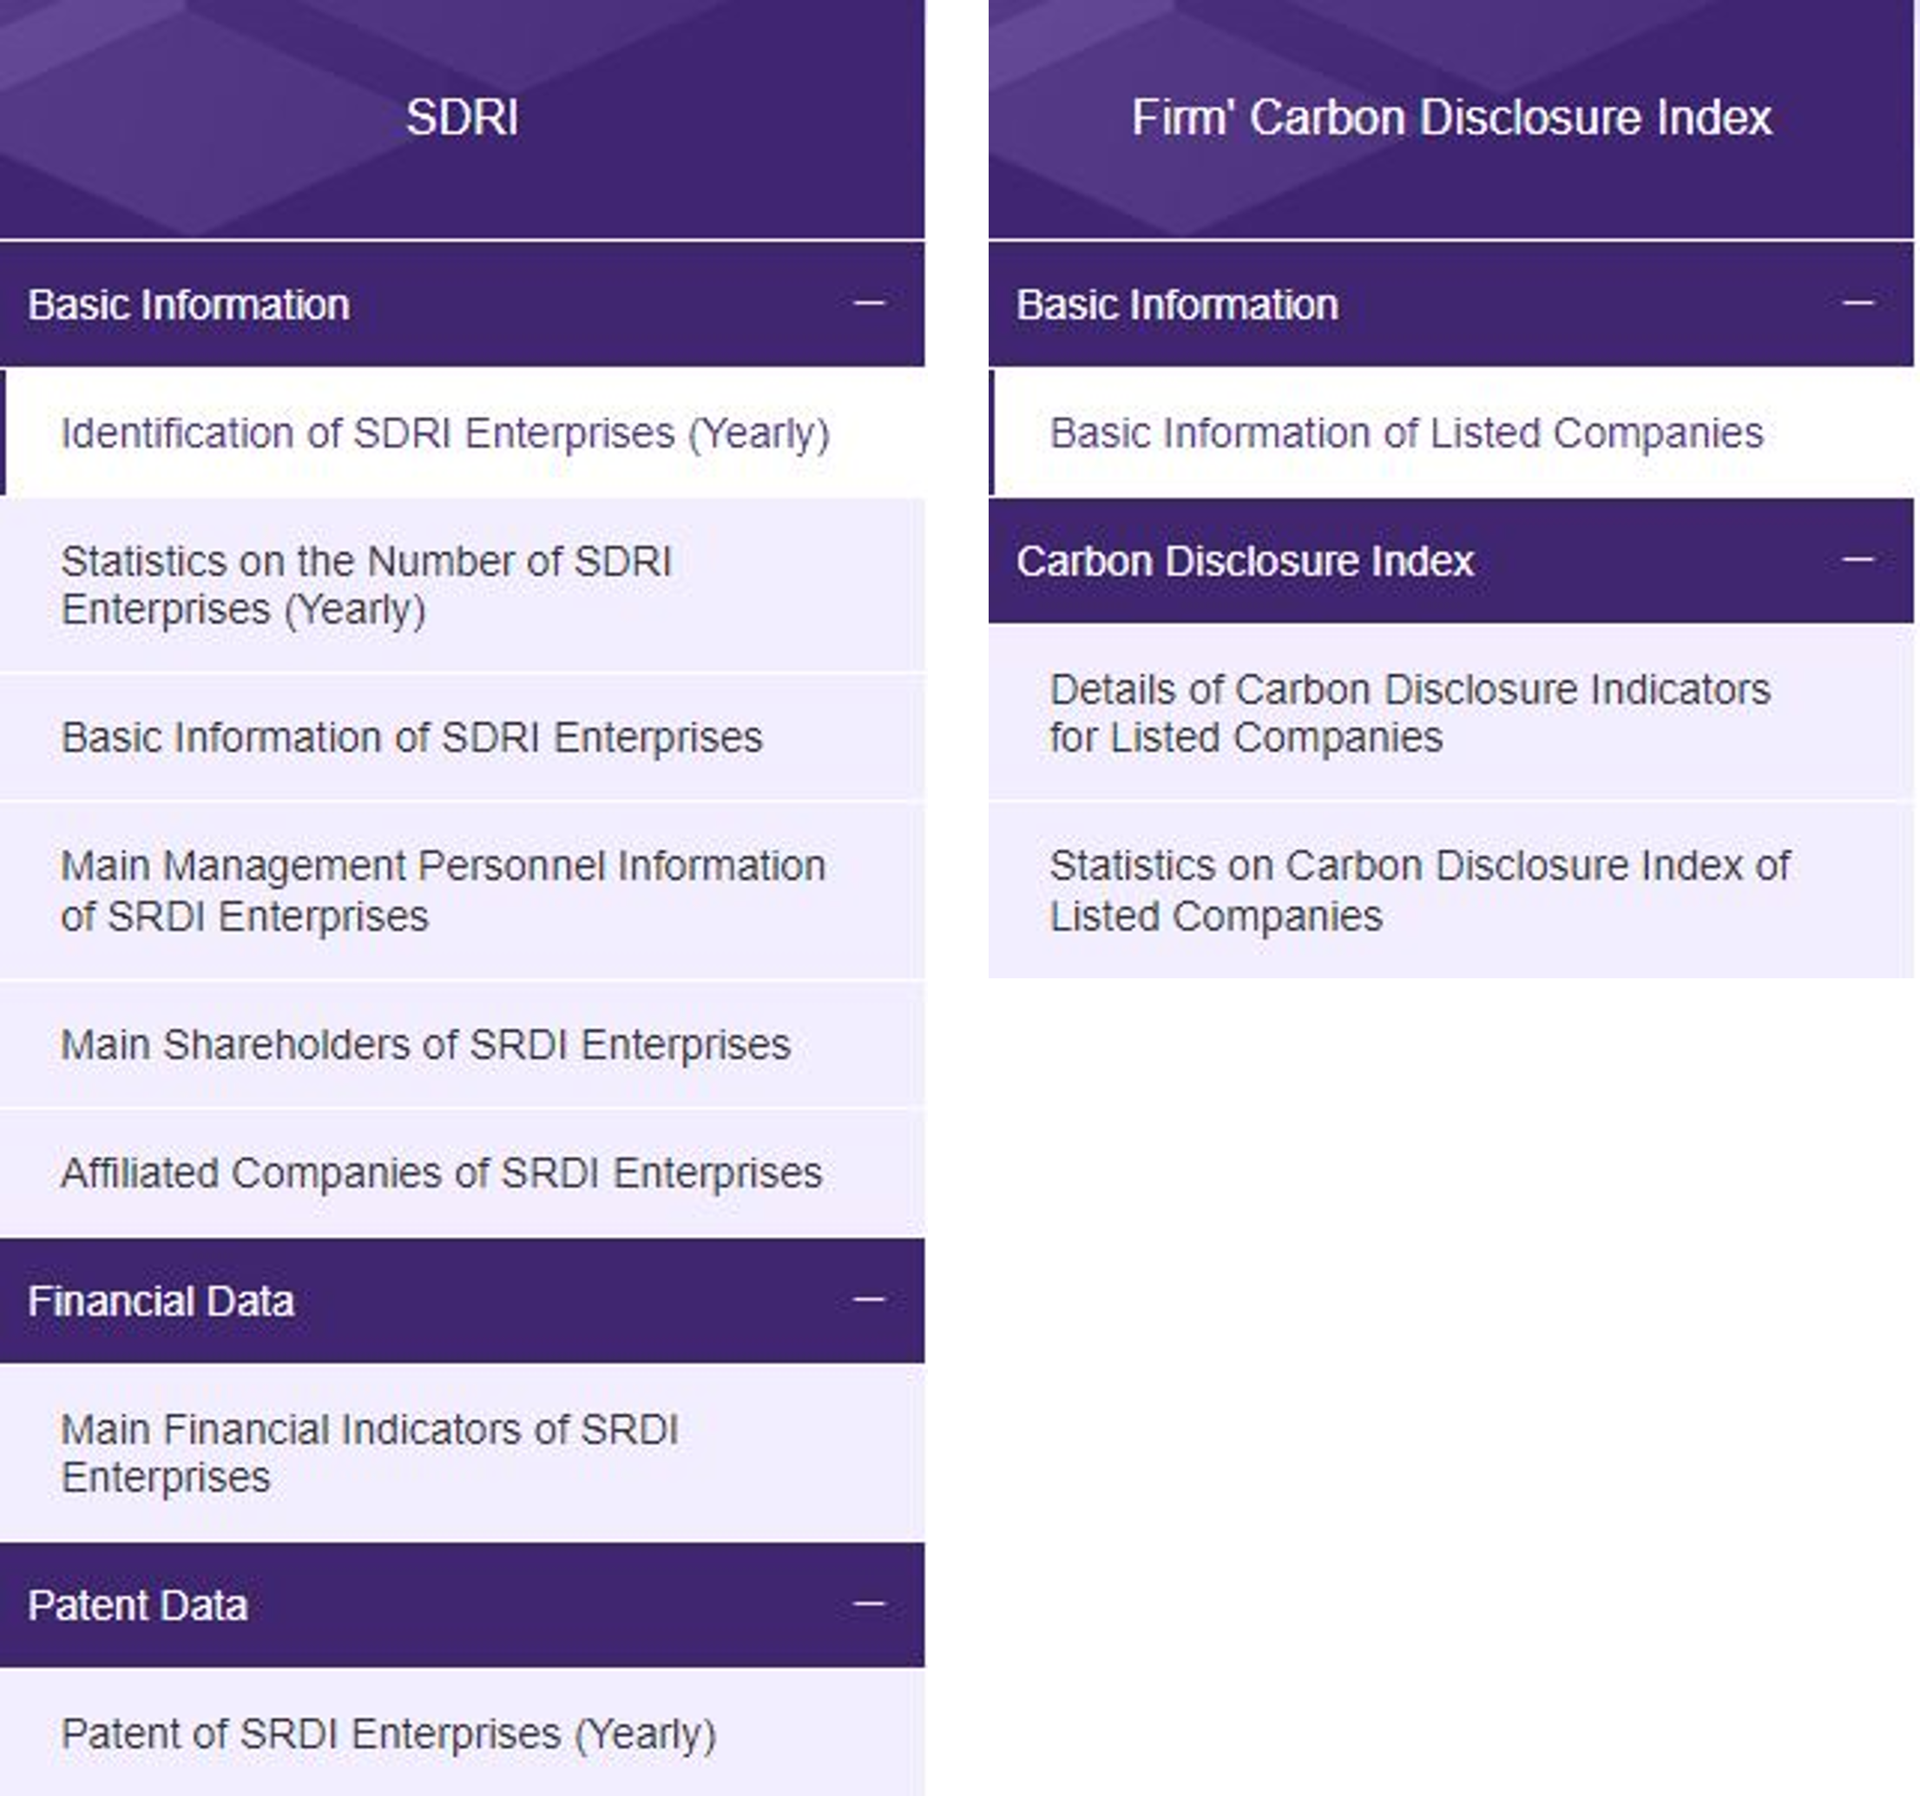
Task: Collapse Patent Data section minus icon
Action: 868,1605
